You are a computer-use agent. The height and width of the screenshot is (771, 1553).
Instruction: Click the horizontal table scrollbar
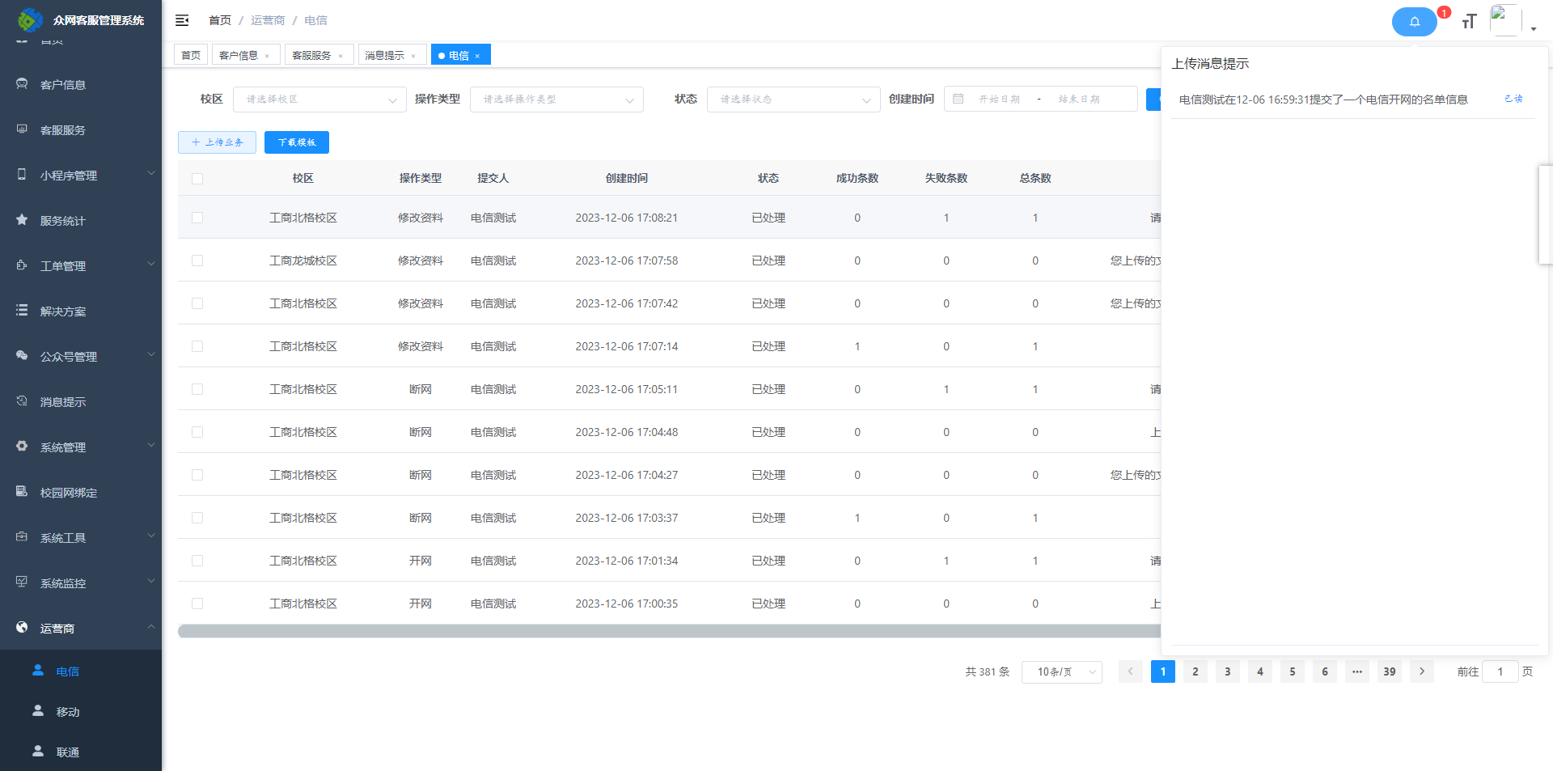point(669,631)
